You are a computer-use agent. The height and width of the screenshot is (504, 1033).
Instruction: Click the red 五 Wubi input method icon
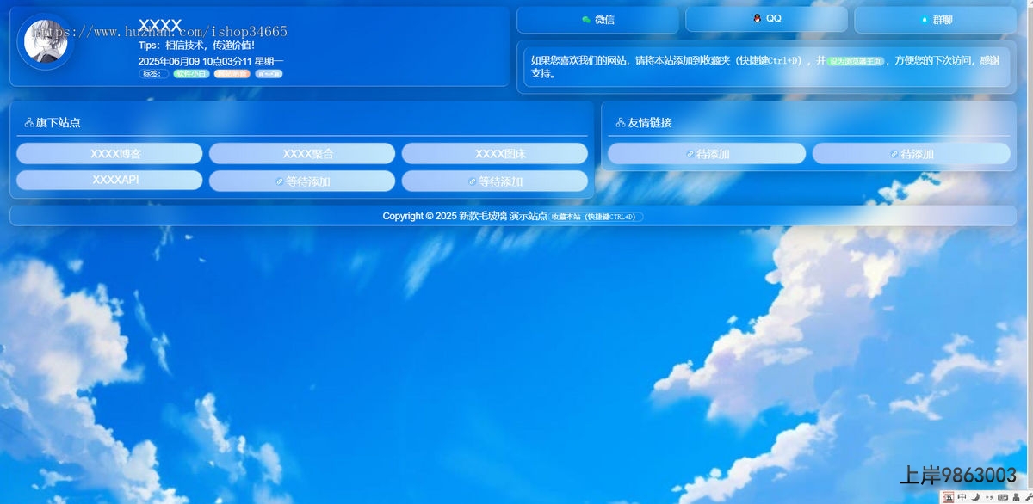point(948,497)
